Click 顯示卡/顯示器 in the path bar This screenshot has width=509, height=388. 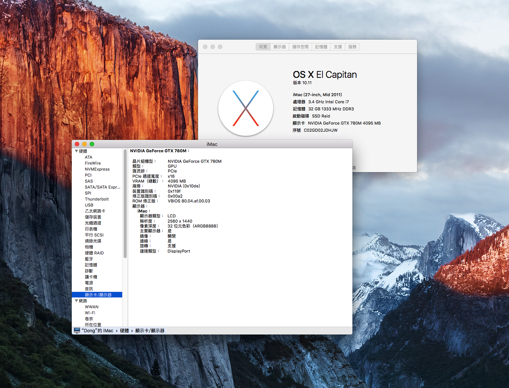(150, 331)
